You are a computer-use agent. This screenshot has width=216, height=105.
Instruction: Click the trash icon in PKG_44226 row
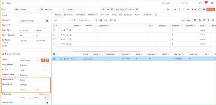pos(74,59)
